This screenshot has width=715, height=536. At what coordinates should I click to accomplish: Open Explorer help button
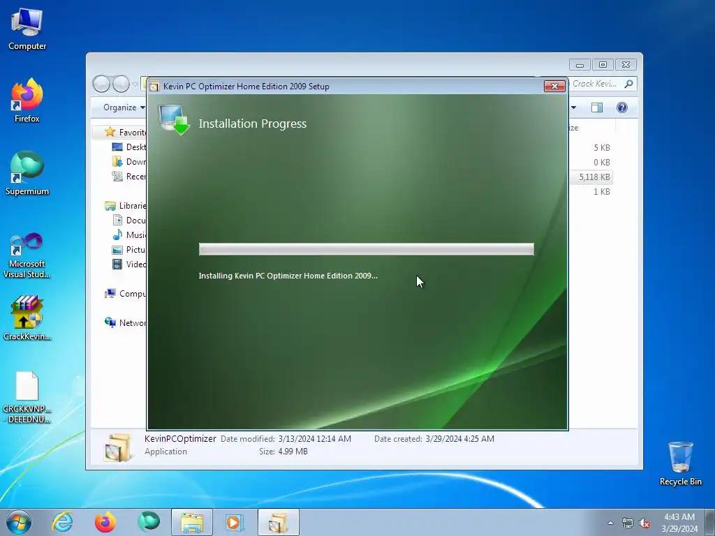622,107
